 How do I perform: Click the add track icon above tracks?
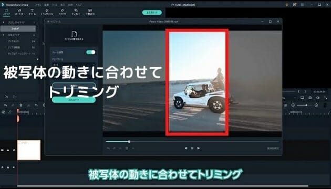(x=3, y=112)
